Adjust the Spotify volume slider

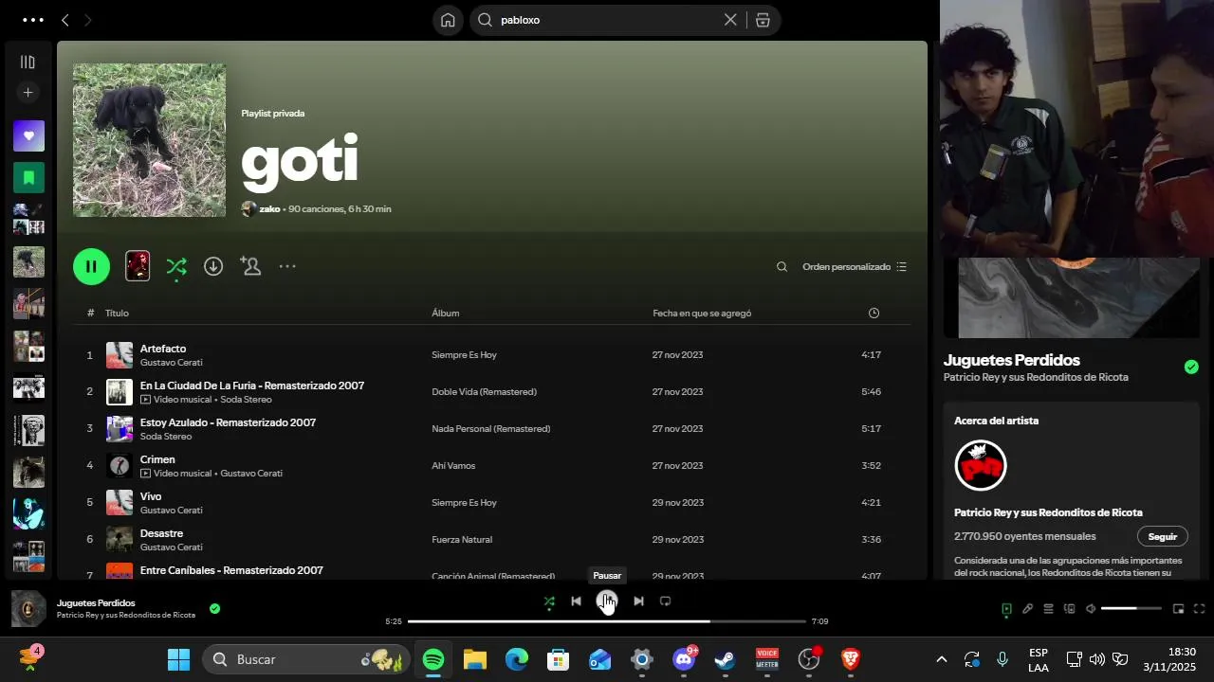pos(1131,609)
